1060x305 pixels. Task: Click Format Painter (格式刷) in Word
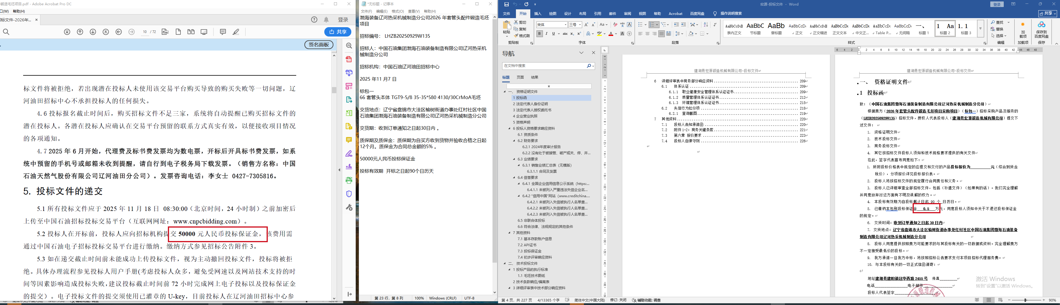coord(522,36)
